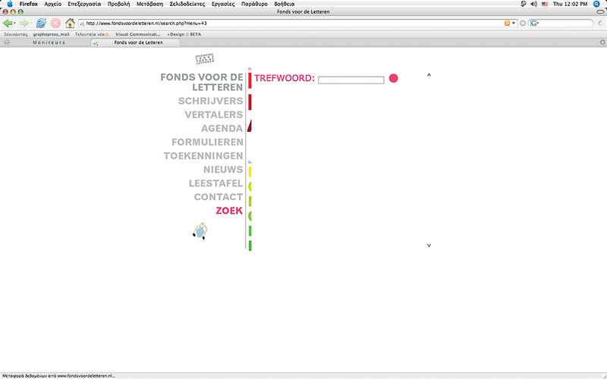Click the scroll-down caret arrow

(x=429, y=245)
